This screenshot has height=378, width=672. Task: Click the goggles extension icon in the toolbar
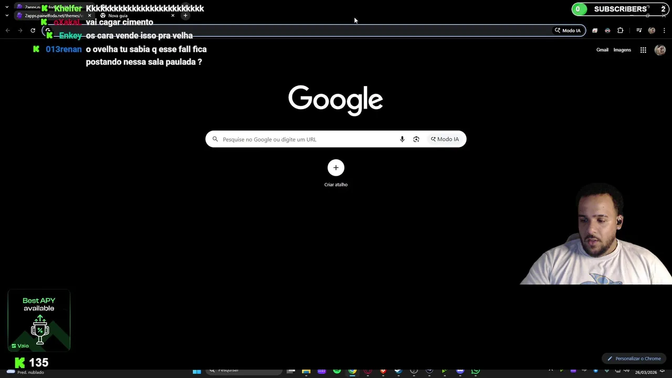click(x=607, y=30)
